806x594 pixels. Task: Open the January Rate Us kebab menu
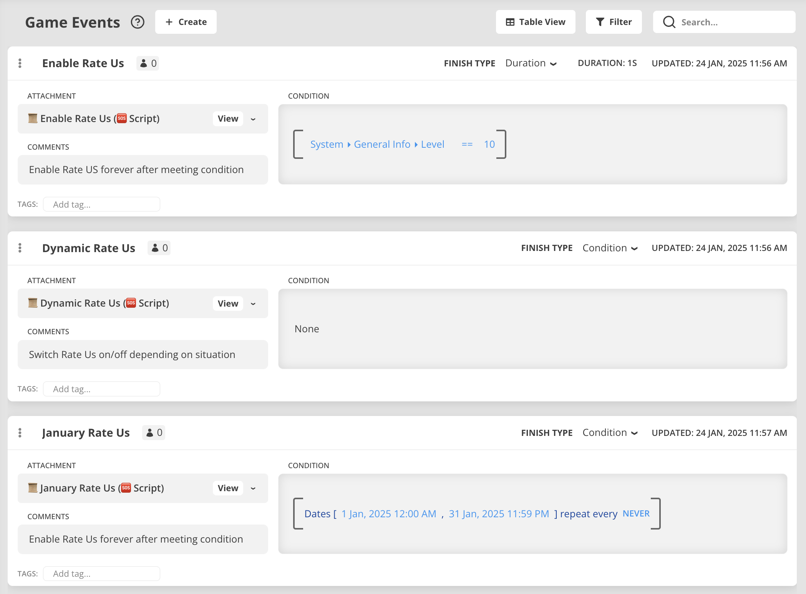pos(20,433)
